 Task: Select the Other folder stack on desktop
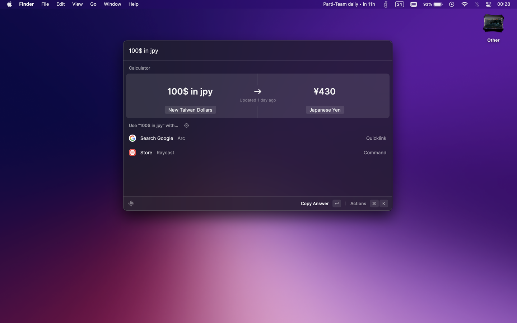(x=493, y=24)
